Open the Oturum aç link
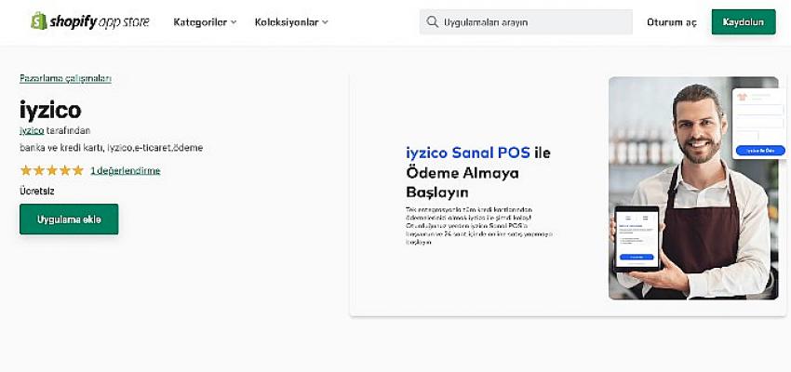Viewport: 791px width, 372px height. coord(672,22)
